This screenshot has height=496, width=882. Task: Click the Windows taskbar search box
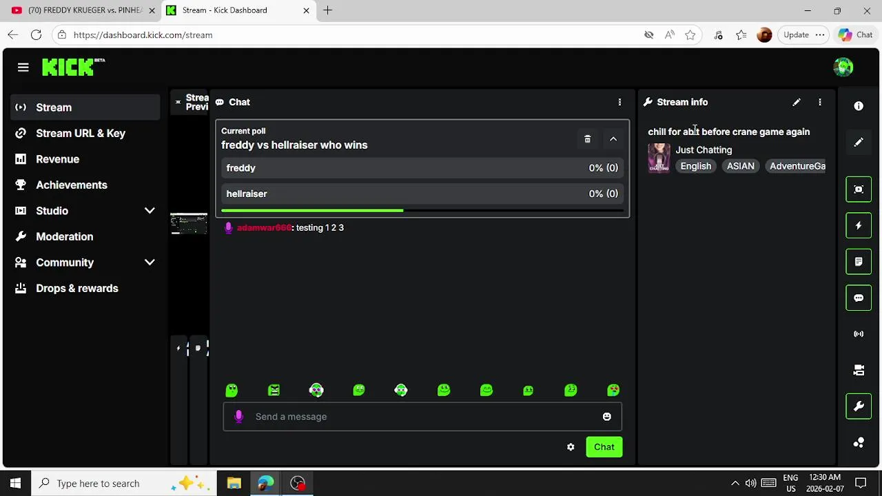click(x=124, y=483)
